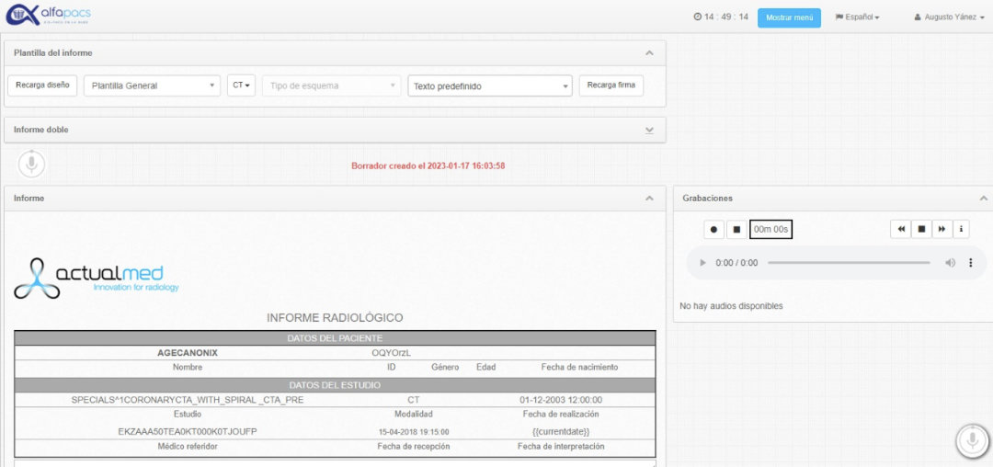Open the Texto predefinido dropdown
The image size is (993, 467).
490,86
